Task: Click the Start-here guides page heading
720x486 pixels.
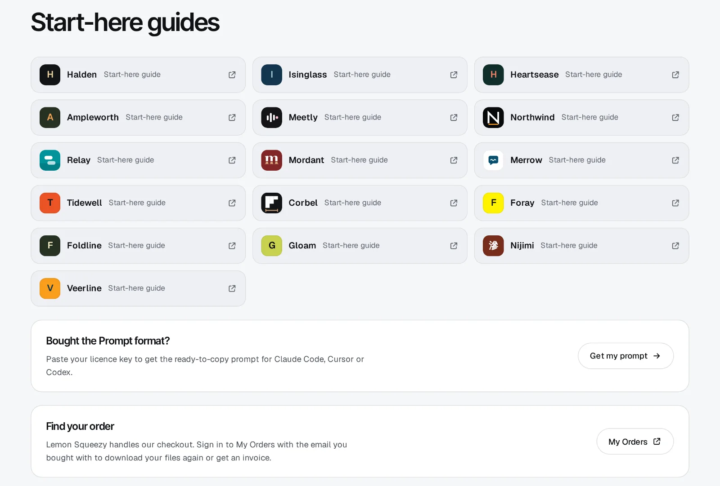Action: pyautogui.click(x=125, y=22)
